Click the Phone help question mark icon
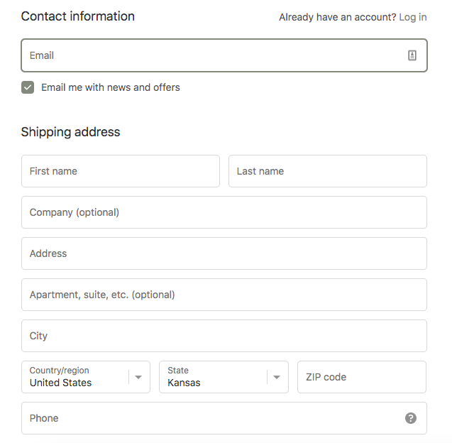The height and width of the screenshot is (443, 452). click(411, 418)
